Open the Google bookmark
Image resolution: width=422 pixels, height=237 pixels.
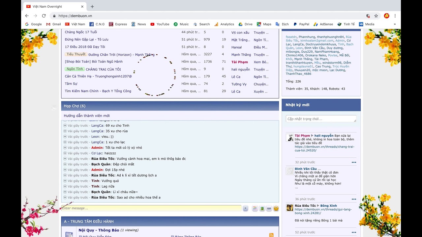click(x=33, y=24)
